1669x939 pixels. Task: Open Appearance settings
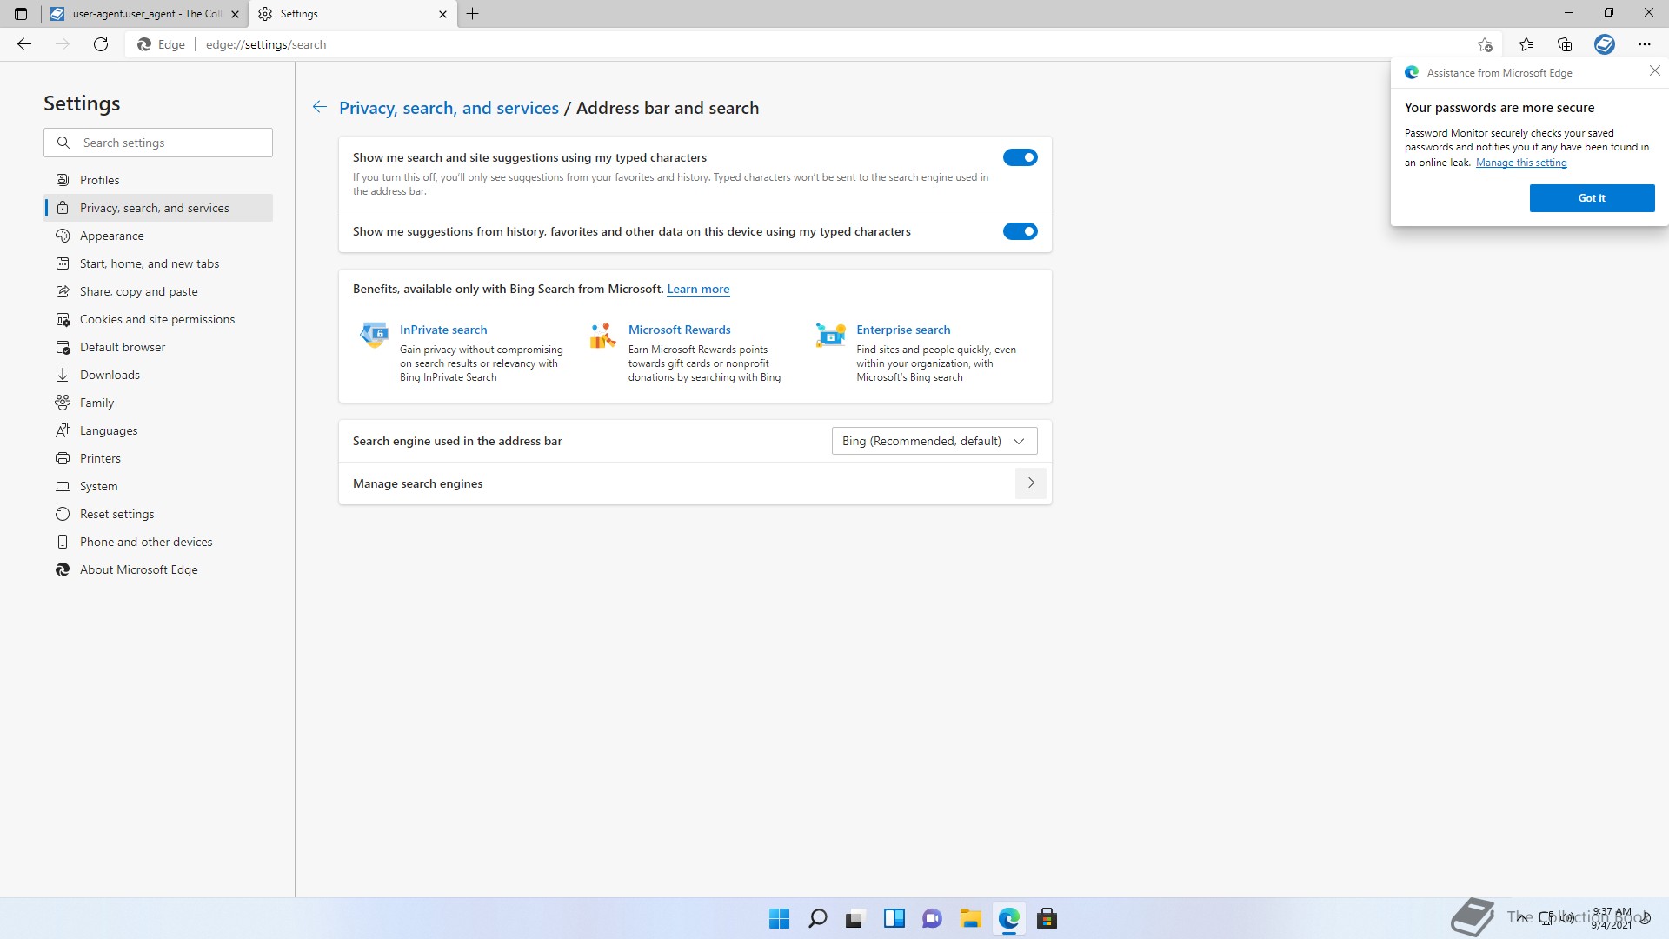158,236
